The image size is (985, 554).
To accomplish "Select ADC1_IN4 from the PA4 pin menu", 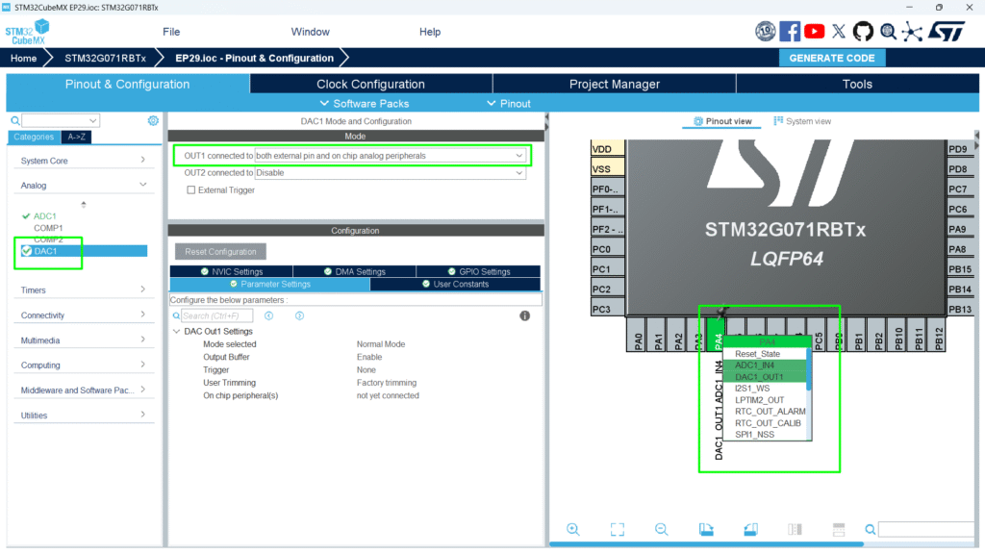I will click(754, 365).
